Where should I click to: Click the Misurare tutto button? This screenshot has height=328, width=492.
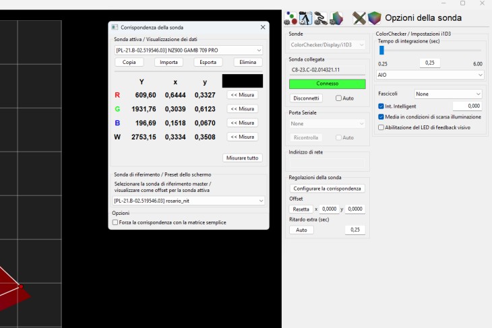(243, 158)
